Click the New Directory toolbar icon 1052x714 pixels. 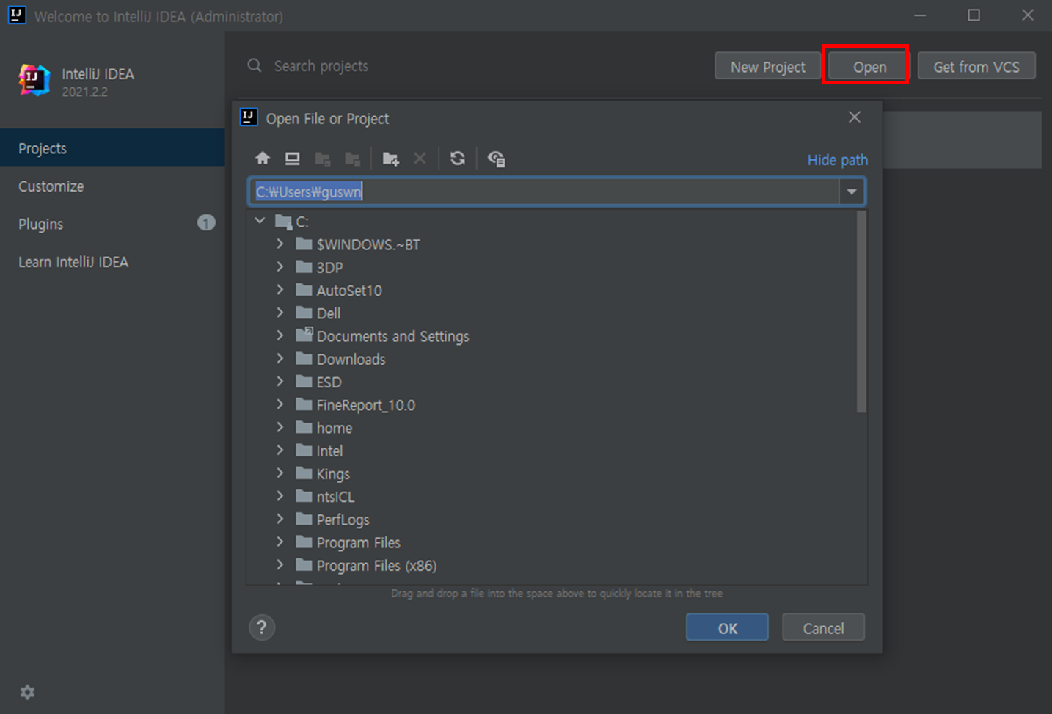tap(390, 159)
